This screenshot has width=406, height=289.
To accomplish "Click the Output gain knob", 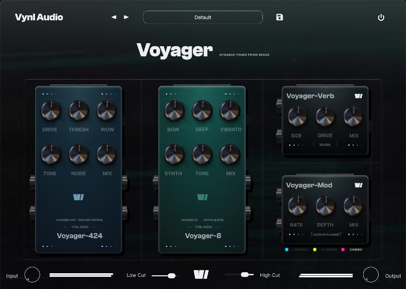I will point(371,274).
